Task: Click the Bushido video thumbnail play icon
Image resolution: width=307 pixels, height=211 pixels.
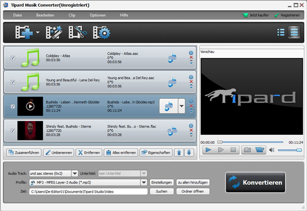Action: [x=30, y=106]
